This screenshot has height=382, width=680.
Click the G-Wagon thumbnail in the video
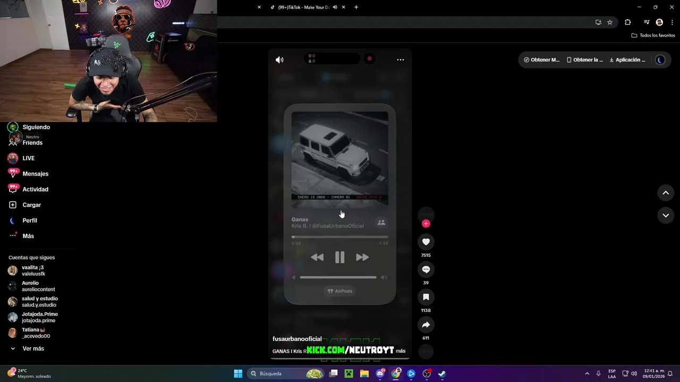[339, 159]
